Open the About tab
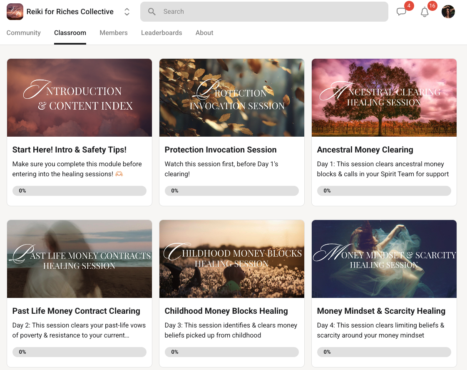The height and width of the screenshot is (370, 467). pos(204,33)
